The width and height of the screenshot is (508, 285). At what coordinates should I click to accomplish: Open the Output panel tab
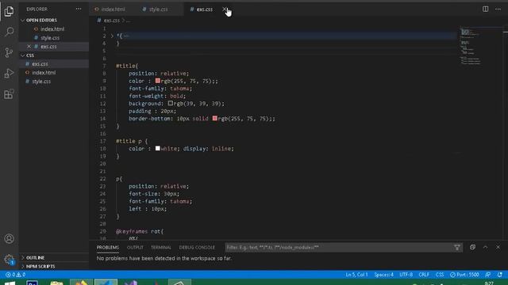pos(135,247)
